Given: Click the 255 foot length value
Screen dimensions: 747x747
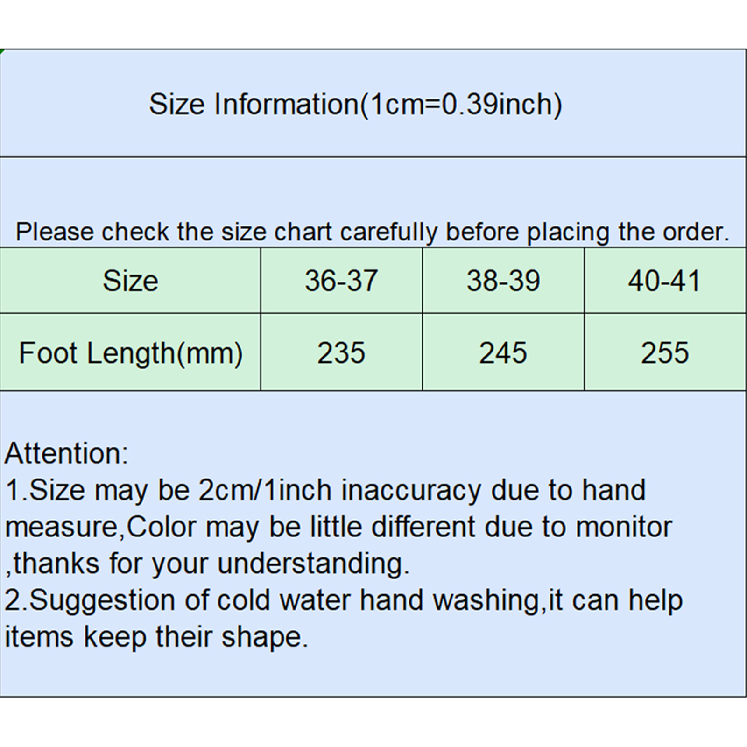Looking at the screenshot, I should (x=664, y=353).
